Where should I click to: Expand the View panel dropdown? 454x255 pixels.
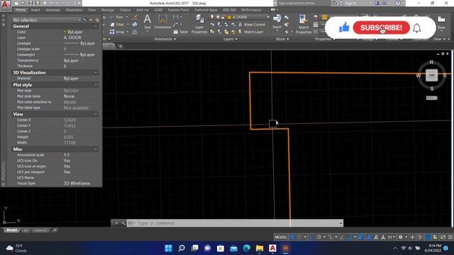click(x=439, y=39)
